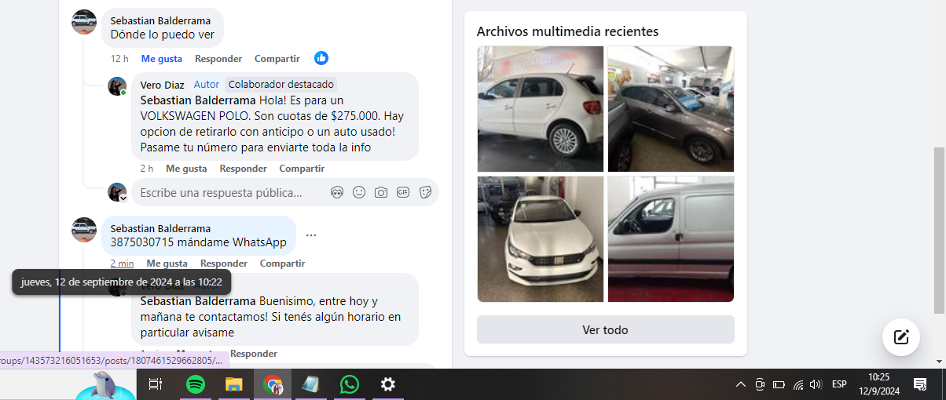Image resolution: width=946 pixels, height=400 pixels.
Task: Click the floating new message compose icon
Action: tap(901, 337)
